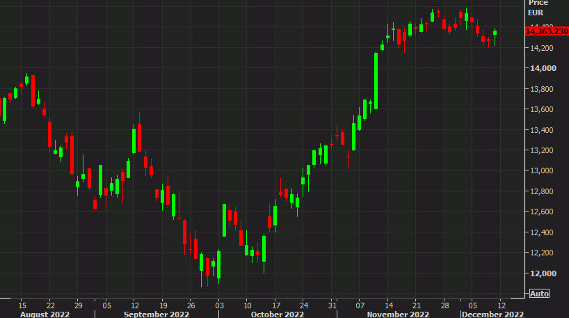Click the date label 22 in August
569x318 pixels.
click(51, 305)
